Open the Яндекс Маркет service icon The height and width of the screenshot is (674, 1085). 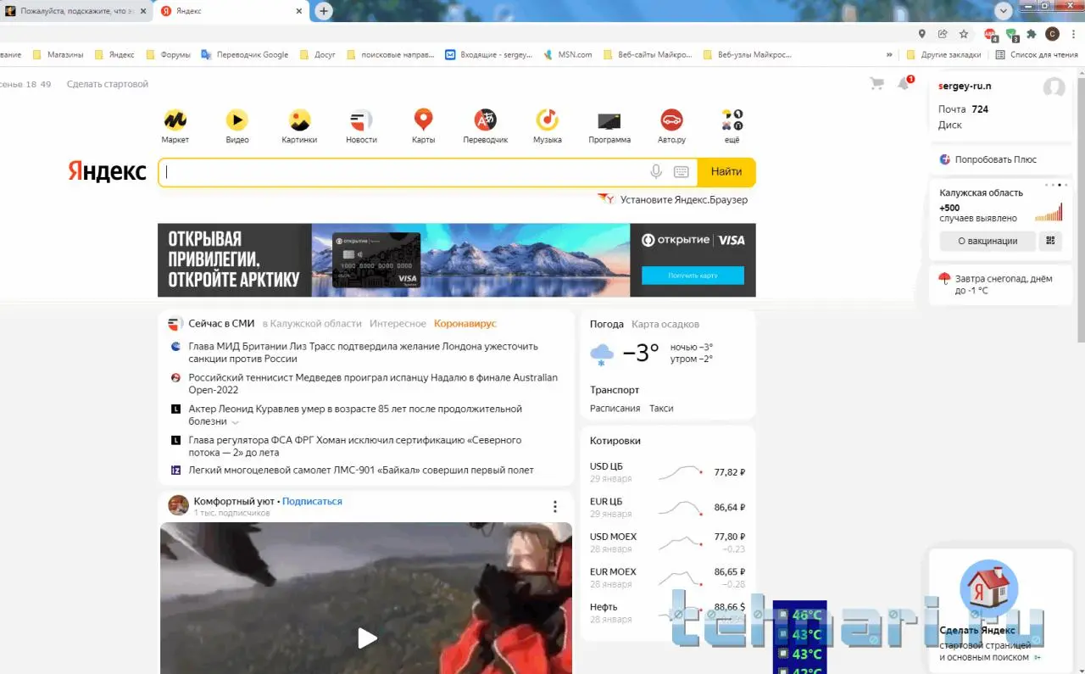(x=175, y=120)
